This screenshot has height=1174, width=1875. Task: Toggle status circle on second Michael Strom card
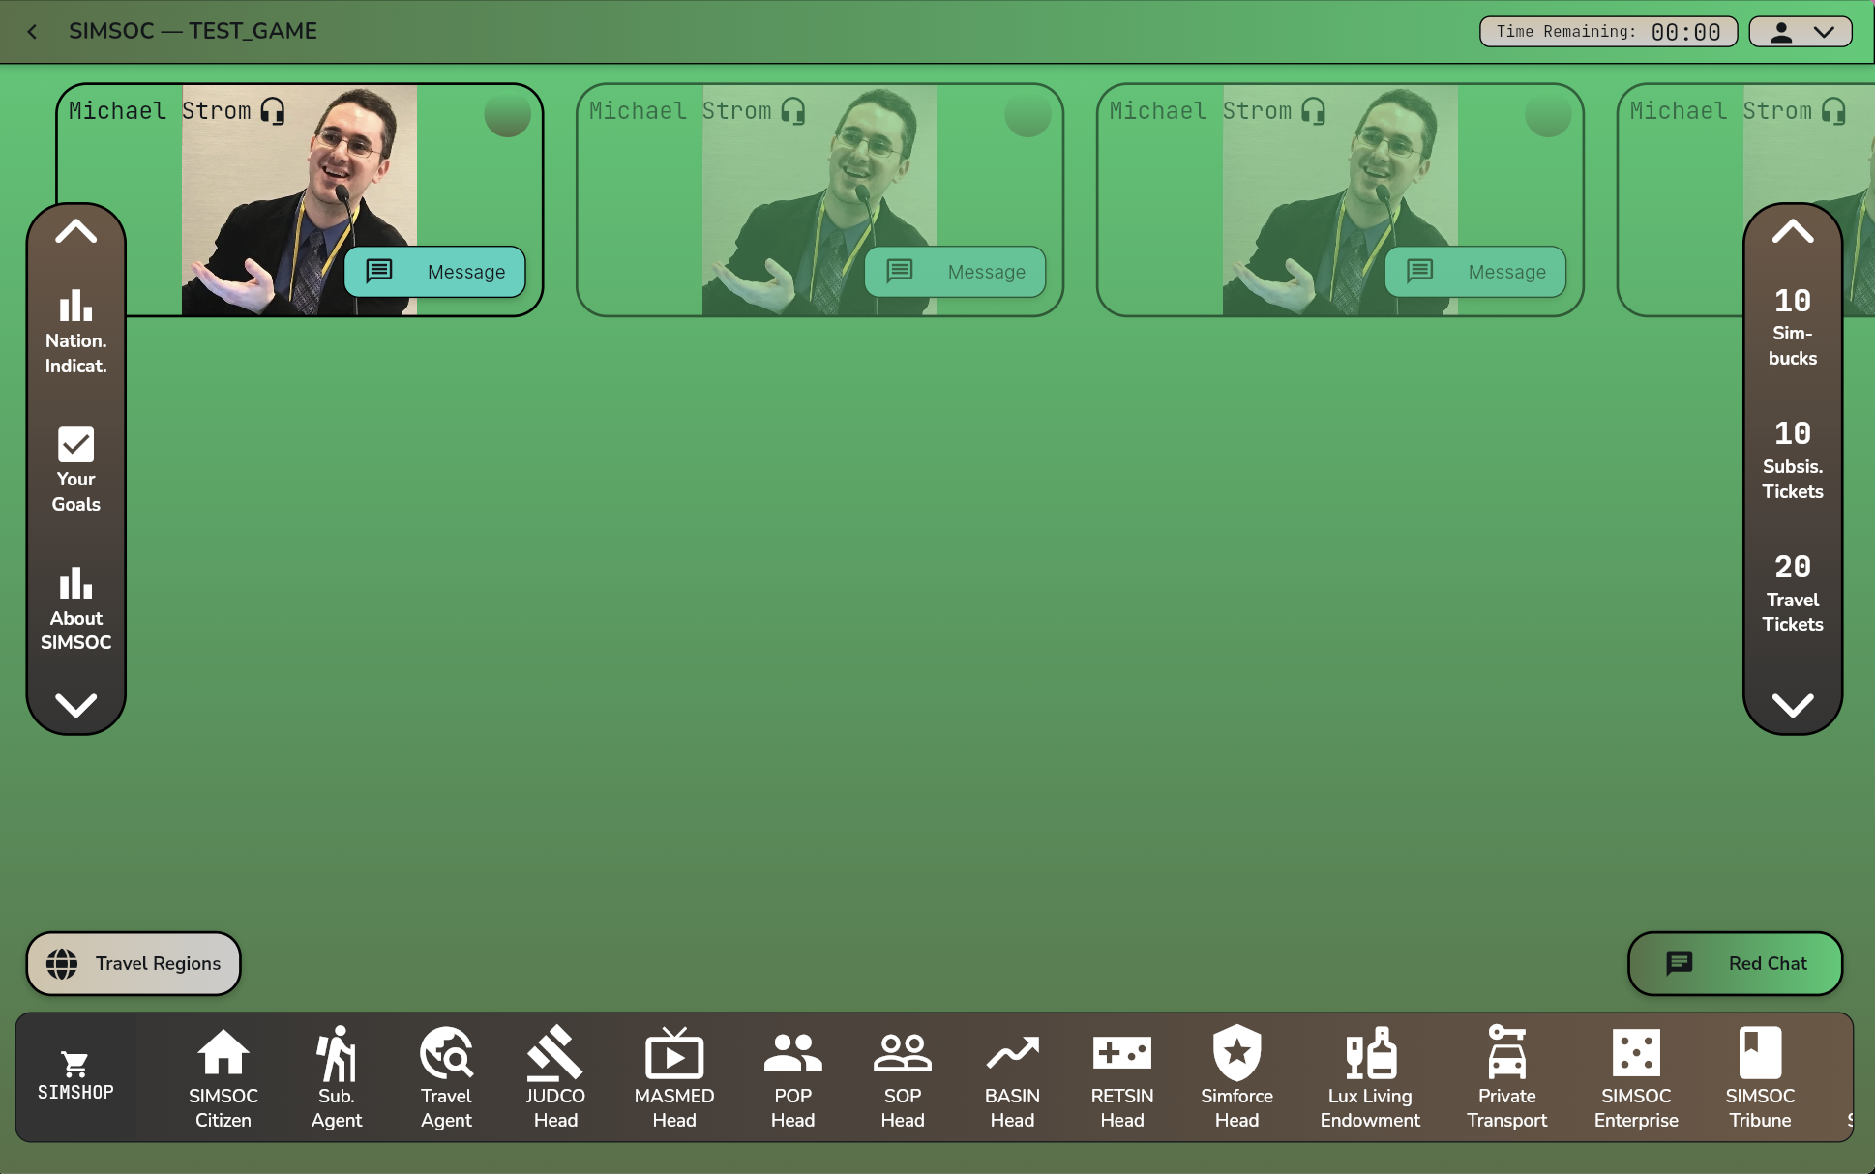1027,114
